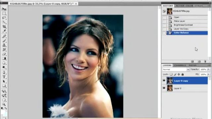212x119 pixels.
Task: Open the Layers panel options menu
Action: (209, 65)
